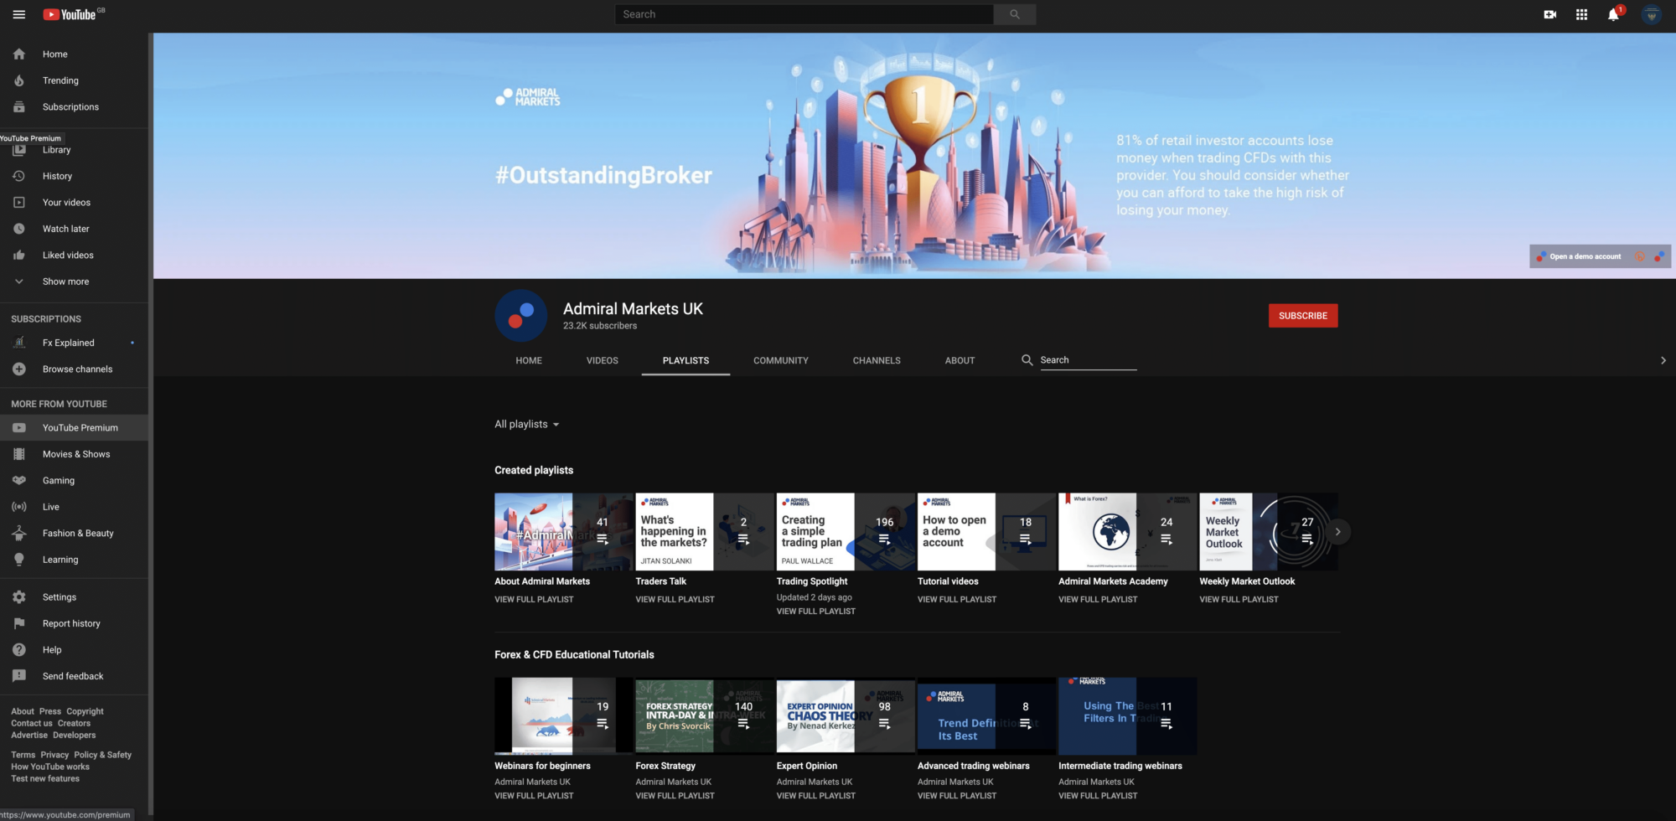Click the notifications bell icon

1612,14
